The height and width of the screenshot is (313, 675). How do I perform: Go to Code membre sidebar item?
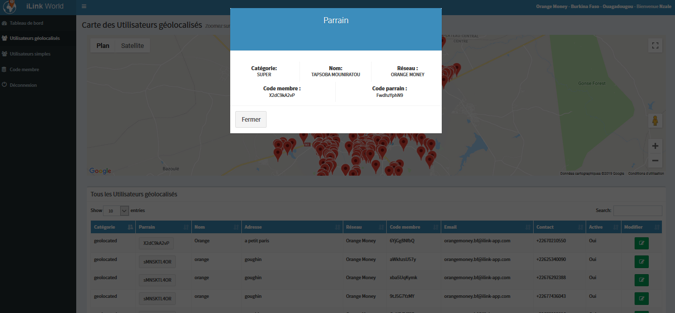click(24, 70)
